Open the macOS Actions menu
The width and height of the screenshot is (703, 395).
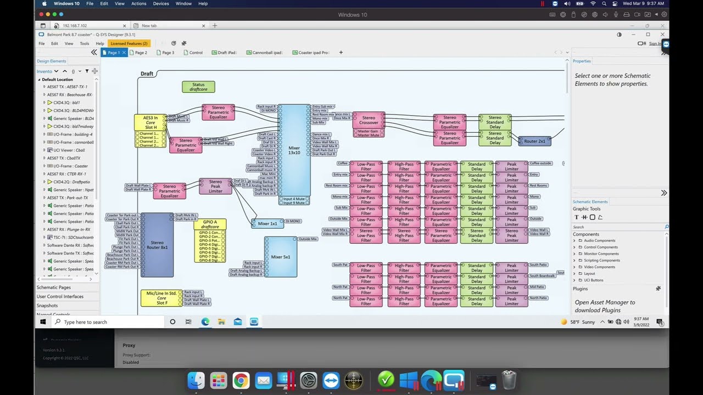tap(139, 4)
